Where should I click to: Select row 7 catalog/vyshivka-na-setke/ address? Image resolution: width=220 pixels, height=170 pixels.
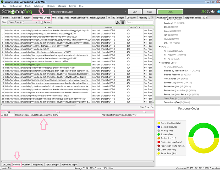pos(48,49)
